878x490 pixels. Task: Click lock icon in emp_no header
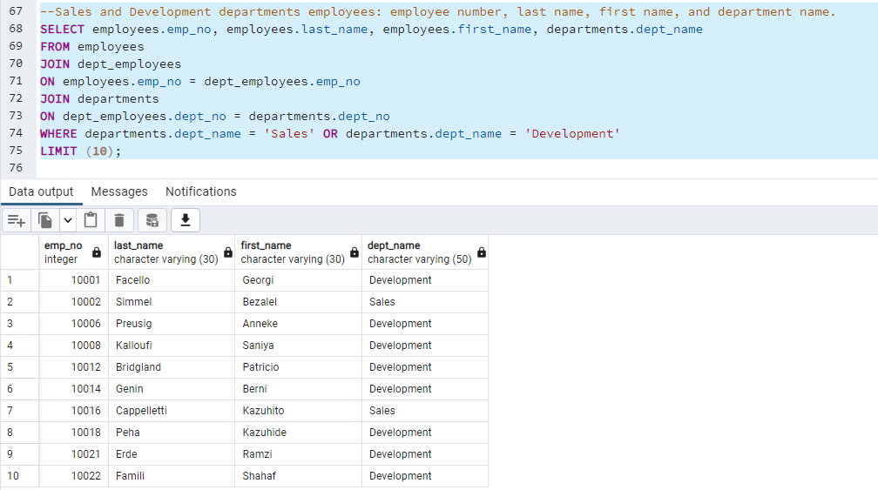pyautogui.click(x=97, y=252)
